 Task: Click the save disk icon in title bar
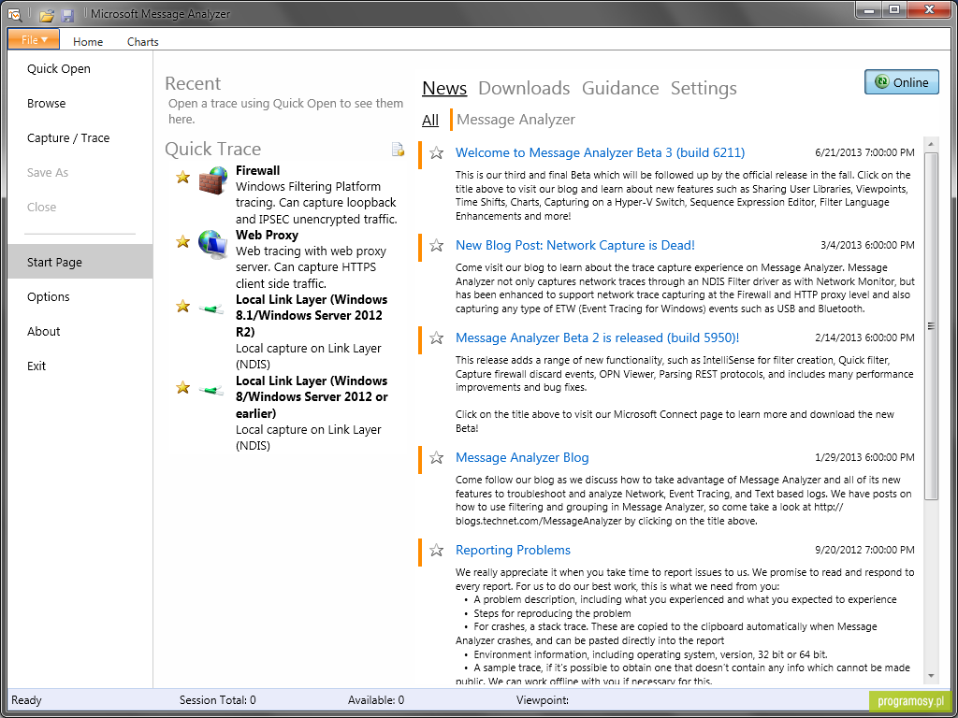[67, 15]
